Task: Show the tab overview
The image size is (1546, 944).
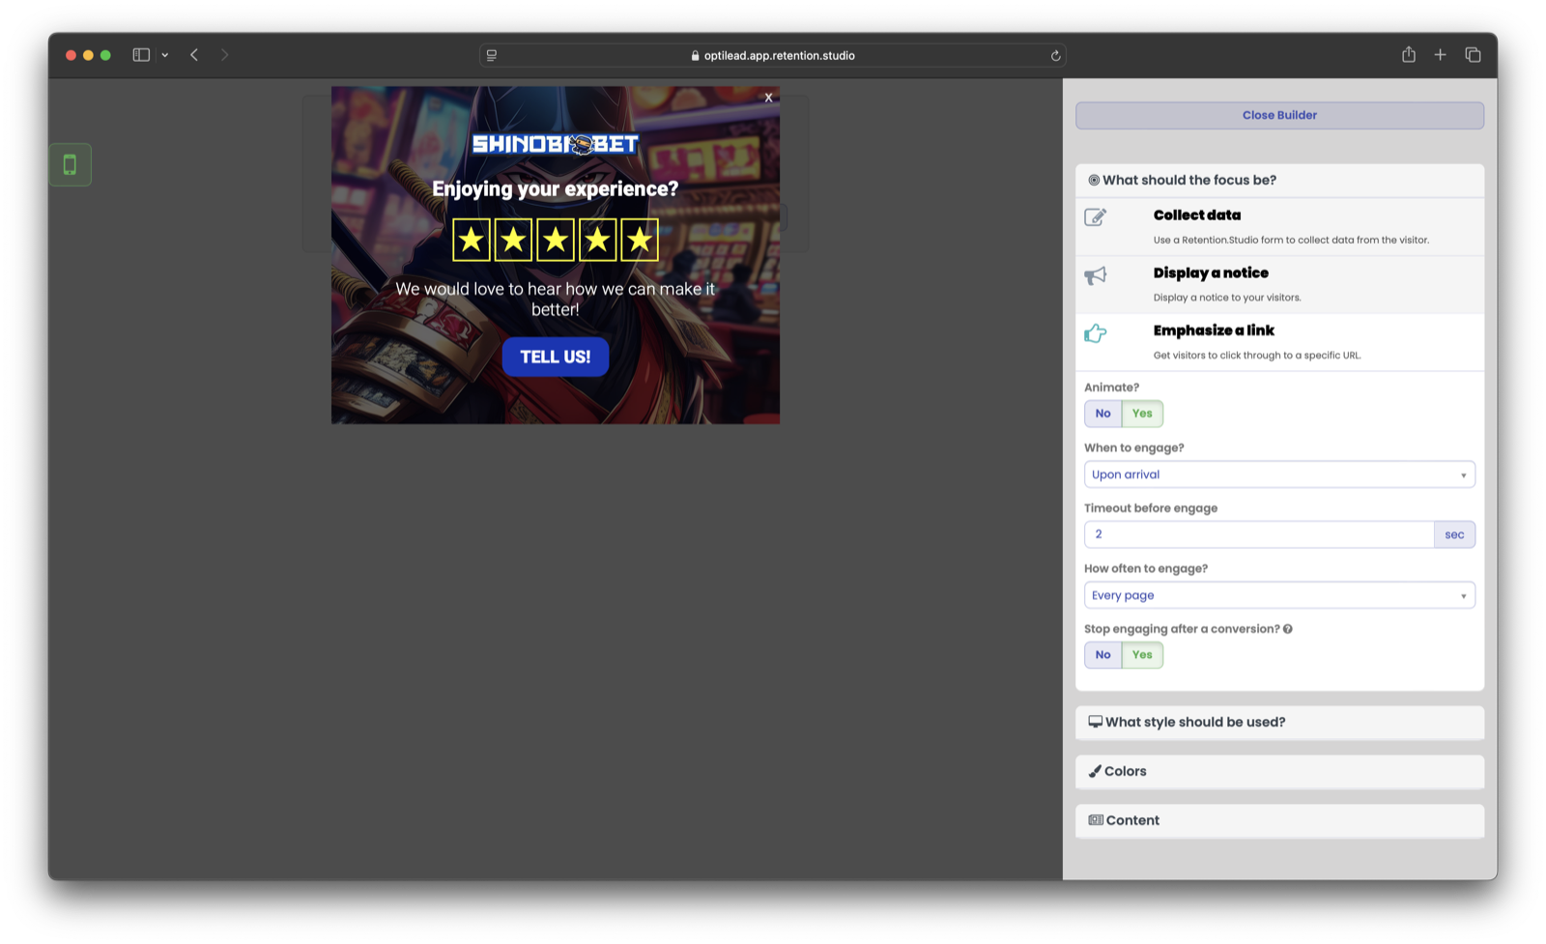Action: tap(1473, 55)
